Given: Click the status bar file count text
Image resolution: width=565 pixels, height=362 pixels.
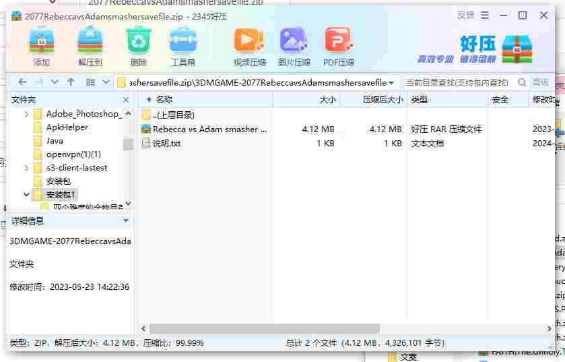Looking at the screenshot, I should [366, 343].
